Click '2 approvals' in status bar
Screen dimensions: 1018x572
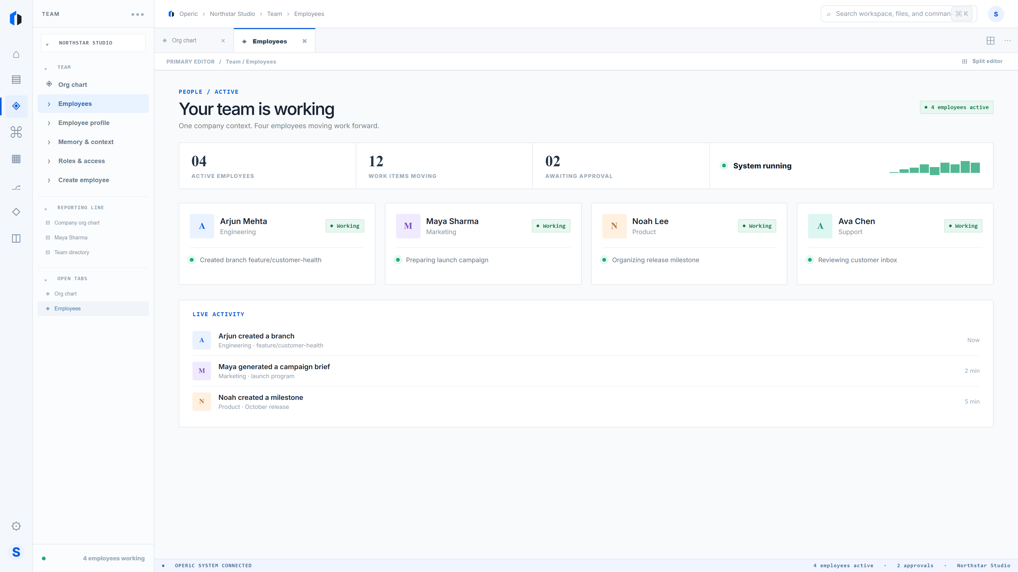[915, 565]
